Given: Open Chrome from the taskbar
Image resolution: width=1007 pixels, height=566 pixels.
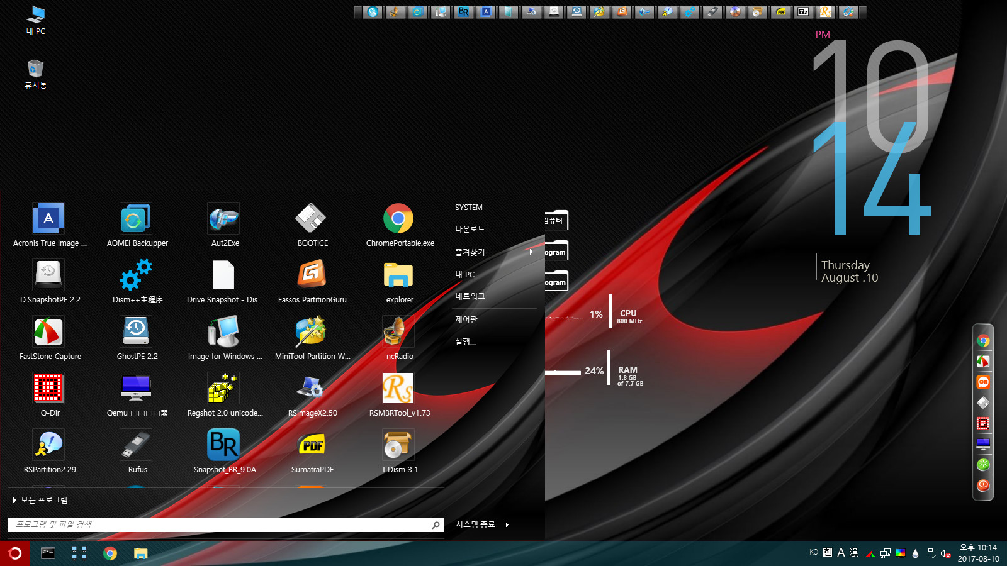Looking at the screenshot, I should click(x=110, y=553).
